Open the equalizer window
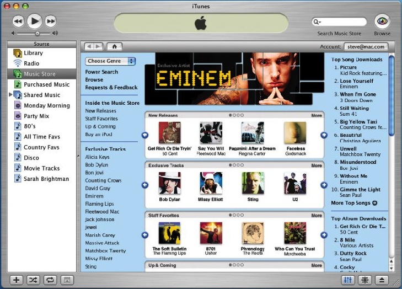The image size is (402, 289). point(348,280)
